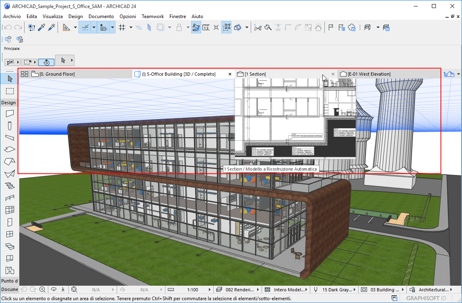Click the GRAPHISOFT ID button

coord(427,298)
